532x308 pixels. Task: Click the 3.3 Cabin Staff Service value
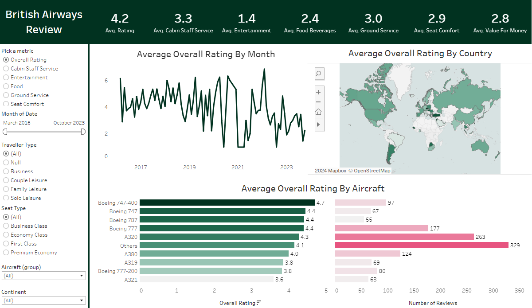click(x=183, y=19)
